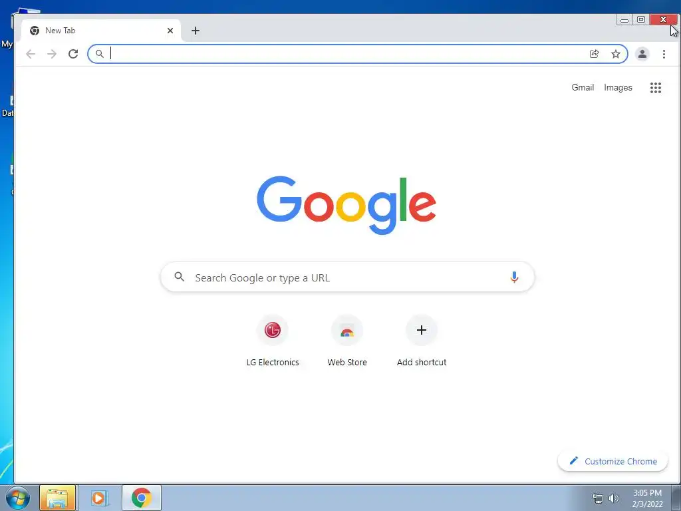
Task: Open the Google apps grid
Action: 655,88
